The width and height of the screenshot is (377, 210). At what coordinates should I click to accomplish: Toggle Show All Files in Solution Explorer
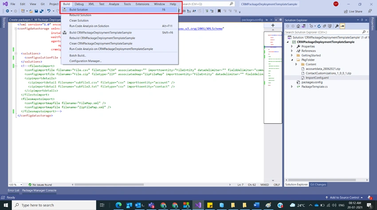pyautogui.click(x=330, y=26)
